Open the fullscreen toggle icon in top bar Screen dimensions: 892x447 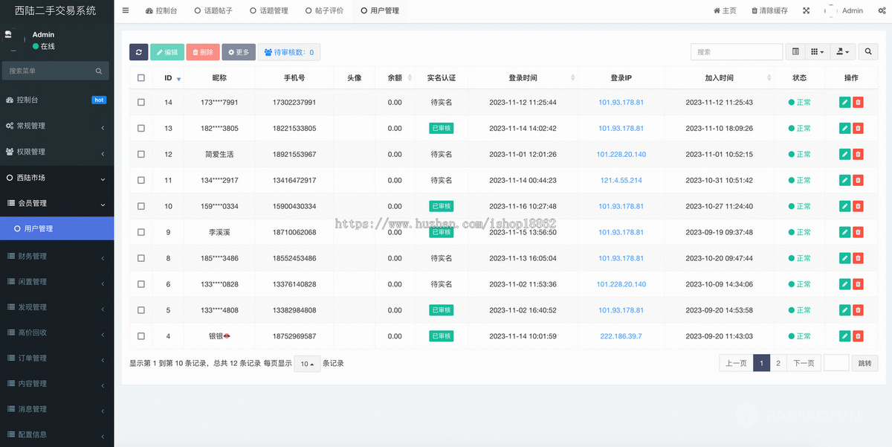[806, 10]
